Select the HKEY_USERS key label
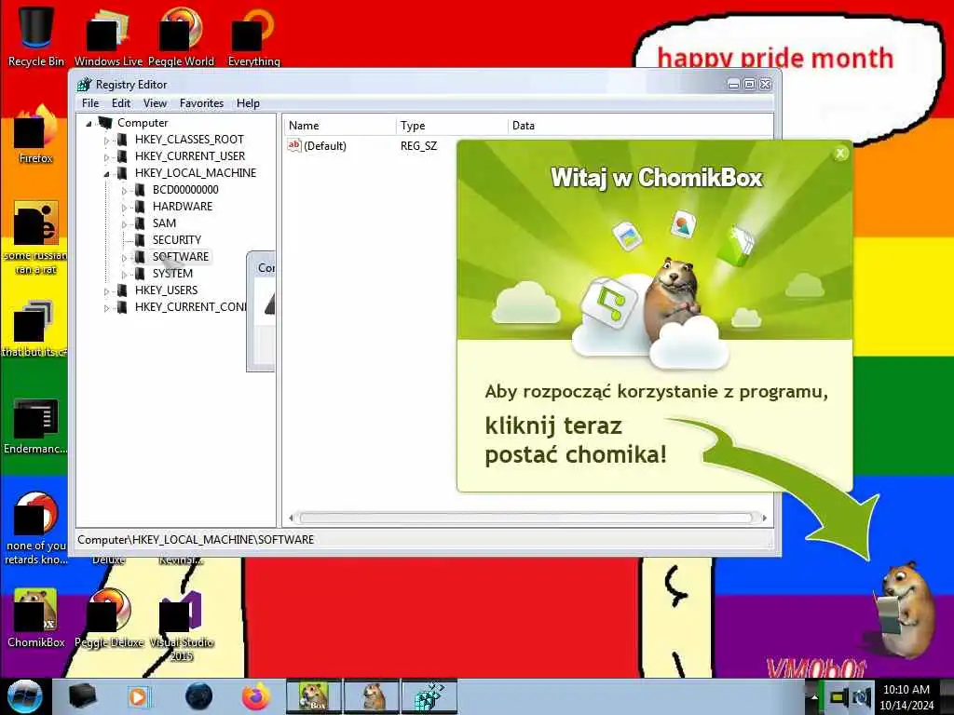954x715 pixels. coord(166,290)
